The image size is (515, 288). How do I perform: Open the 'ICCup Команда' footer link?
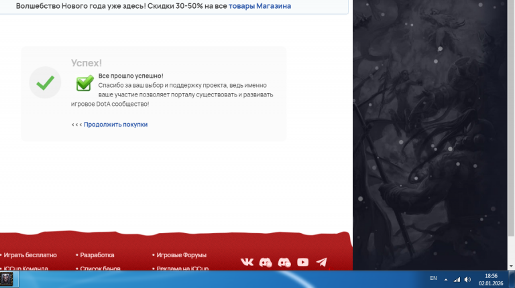pyautogui.click(x=25, y=268)
